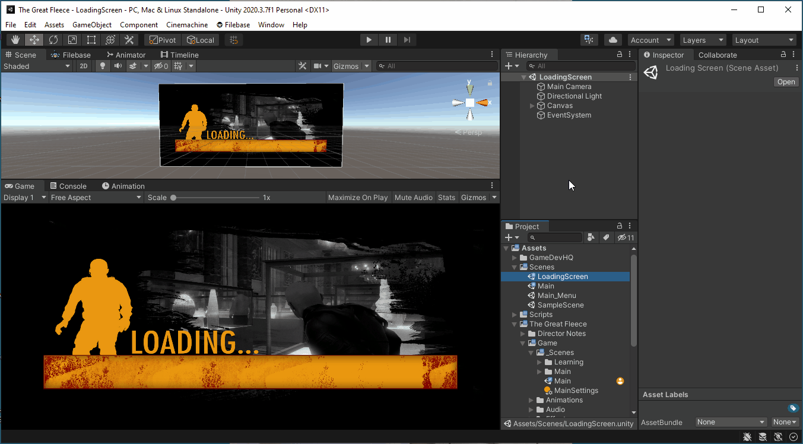Open Scene view component tools icon
803x444 pixels.
pos(302,66)
